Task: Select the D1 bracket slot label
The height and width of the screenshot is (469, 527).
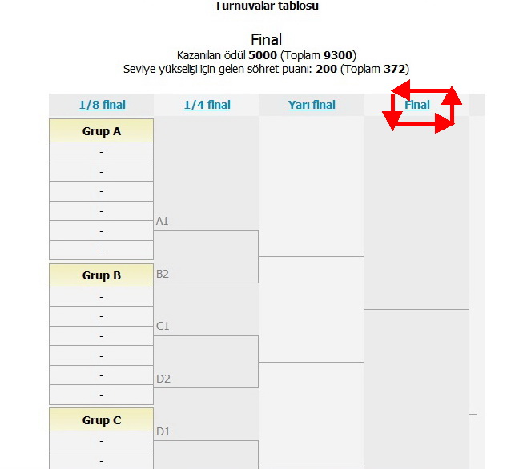Action: (163, 431)
